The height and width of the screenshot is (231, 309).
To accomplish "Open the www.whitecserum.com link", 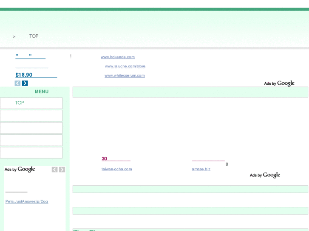I will tap(125, 76).
